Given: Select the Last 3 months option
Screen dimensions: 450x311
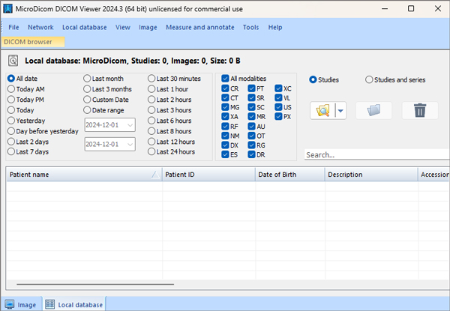Looking at the screenshot, I should pyautogui.click(x=87, y=89).
